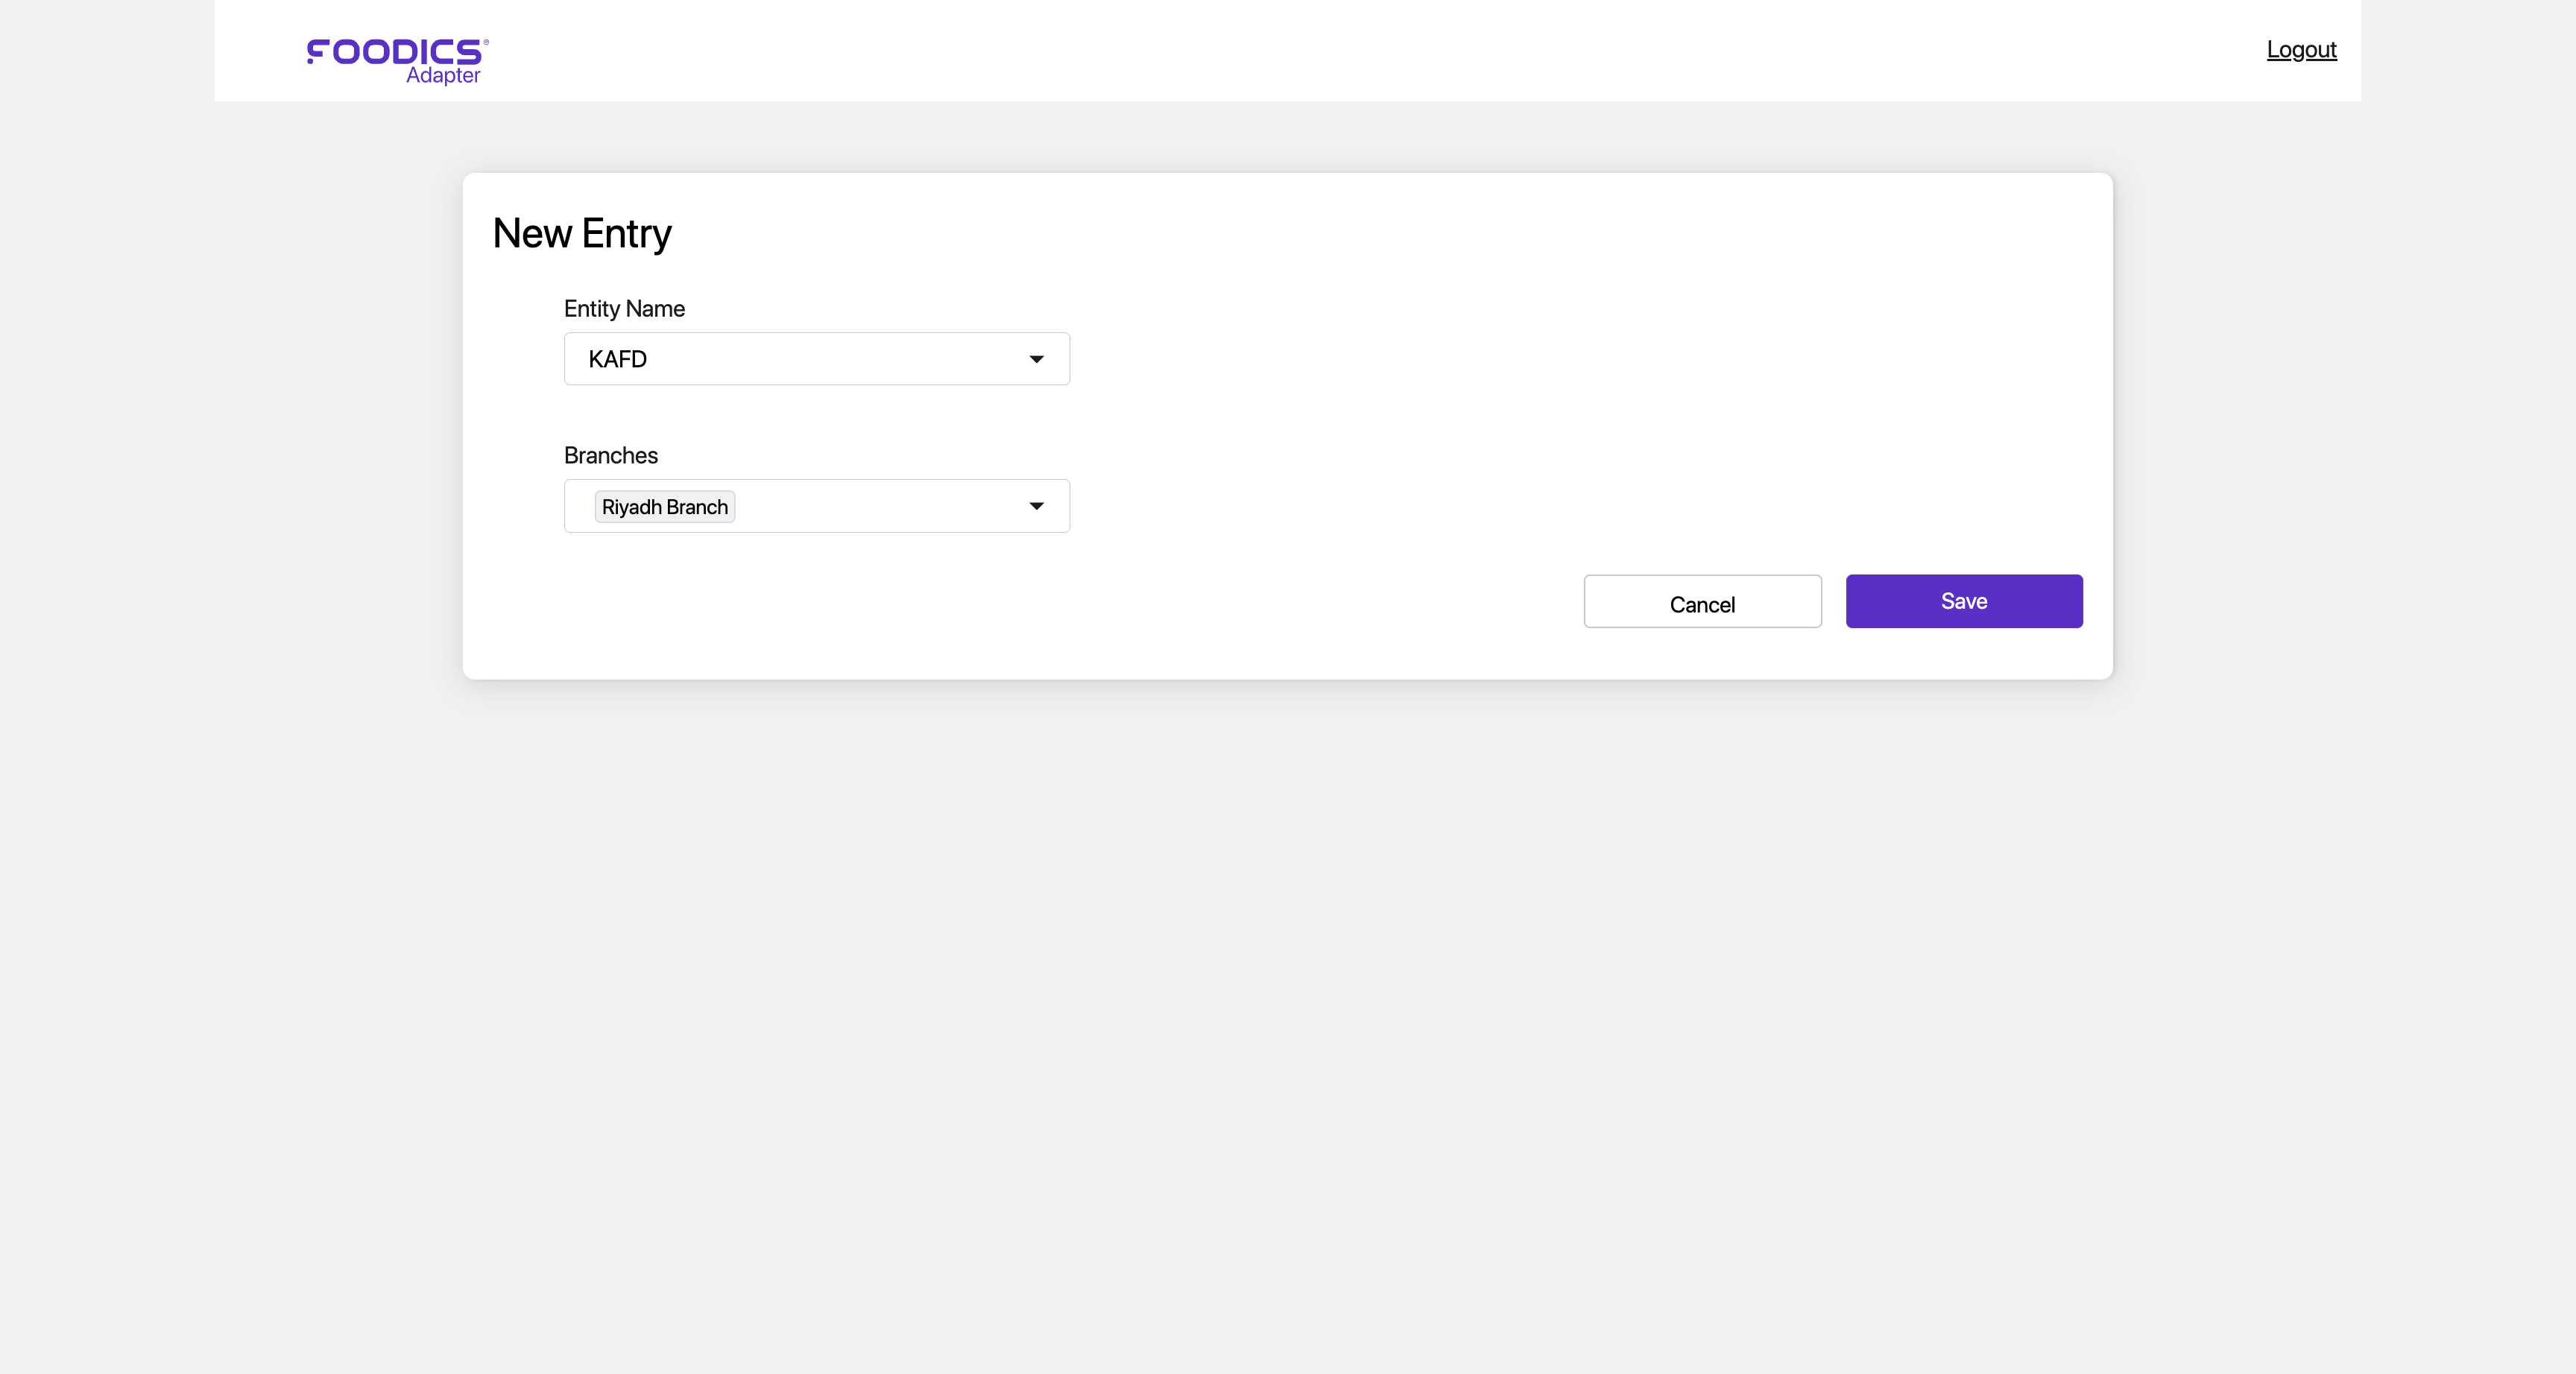Click the Entity Name label

[624, 308]
